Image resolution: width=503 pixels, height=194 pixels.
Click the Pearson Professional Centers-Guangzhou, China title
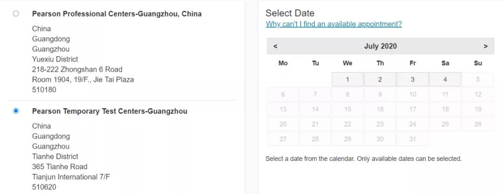pyautogui.click(x=117, y=14)
